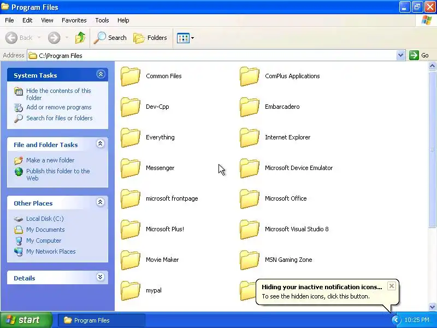This screenshot has width=437, height=328.
Task: Select the Microsoft Office folder icon
Action: tap(250, 199)
